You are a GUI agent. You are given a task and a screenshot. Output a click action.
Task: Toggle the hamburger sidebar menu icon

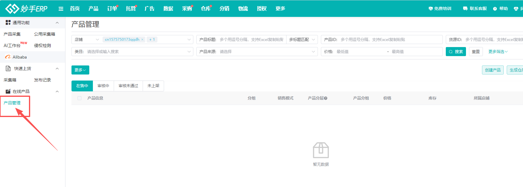[61, 9]
